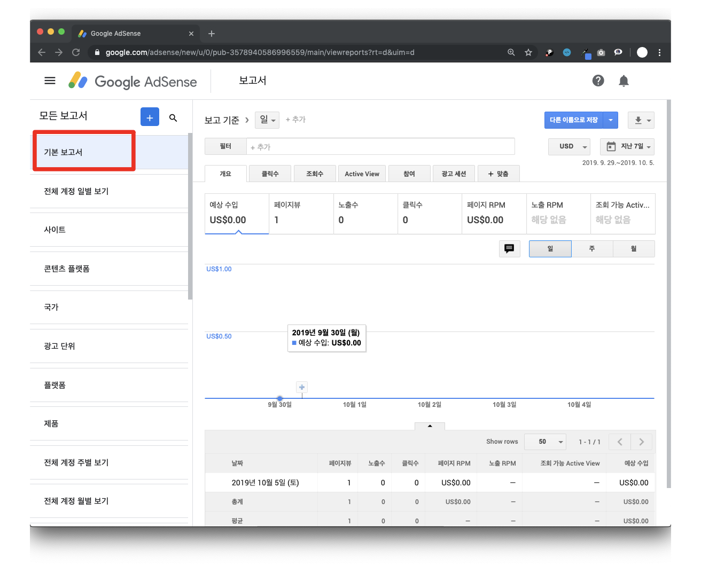
Task: Open the hamburger main menu
Action: (x=50, y=81)
